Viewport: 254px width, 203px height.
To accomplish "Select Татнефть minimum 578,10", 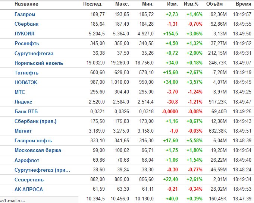I will [146, 73].
